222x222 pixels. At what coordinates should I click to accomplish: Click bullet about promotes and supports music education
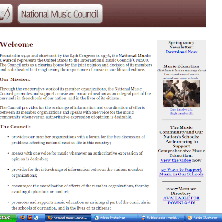(x=81, y=205)
